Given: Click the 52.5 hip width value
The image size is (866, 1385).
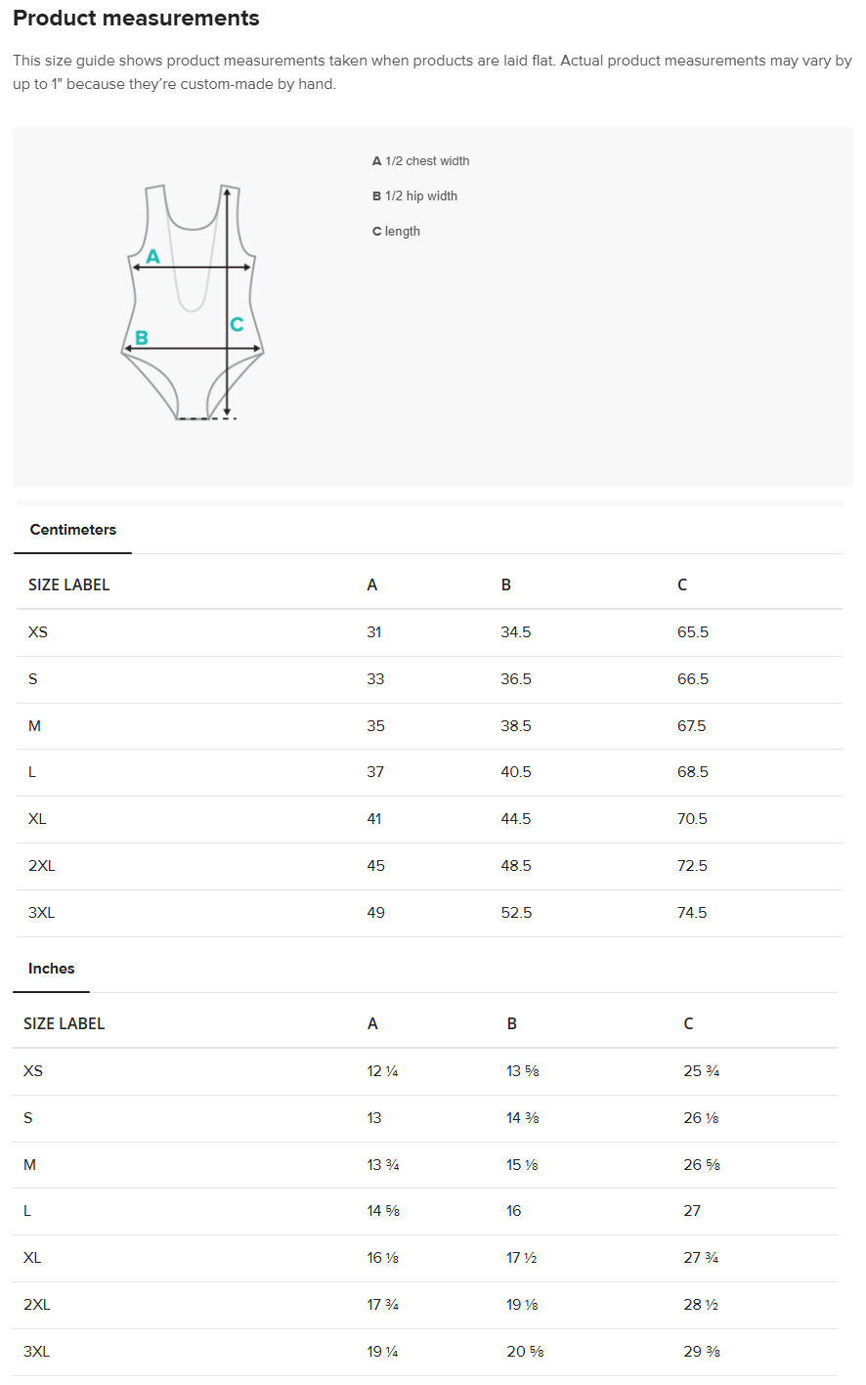Looking at the screenshot, I should tap(516, 913).
